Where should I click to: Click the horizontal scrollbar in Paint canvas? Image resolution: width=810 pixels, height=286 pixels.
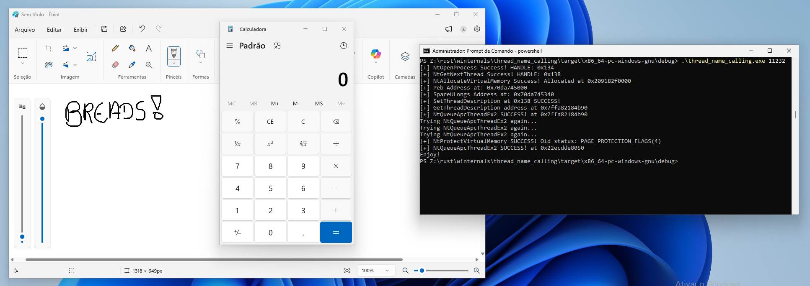point(214,260)
